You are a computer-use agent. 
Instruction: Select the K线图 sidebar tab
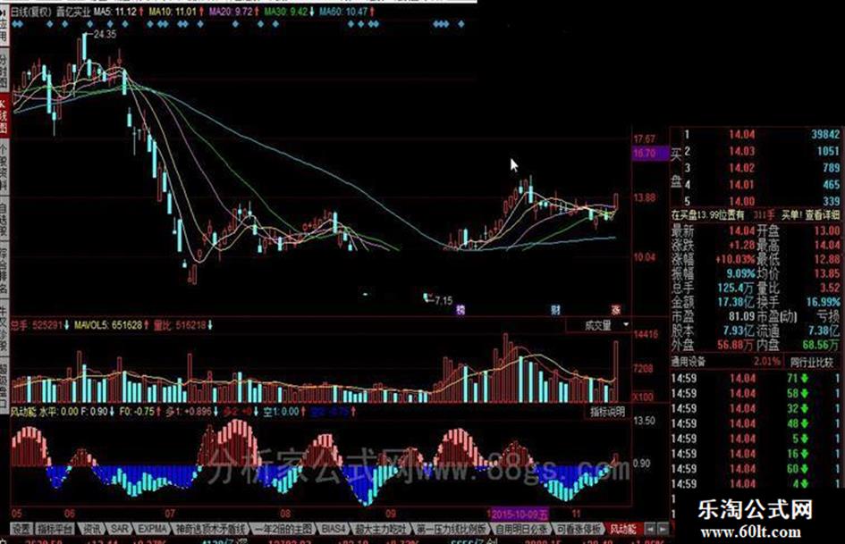point(4,116)
